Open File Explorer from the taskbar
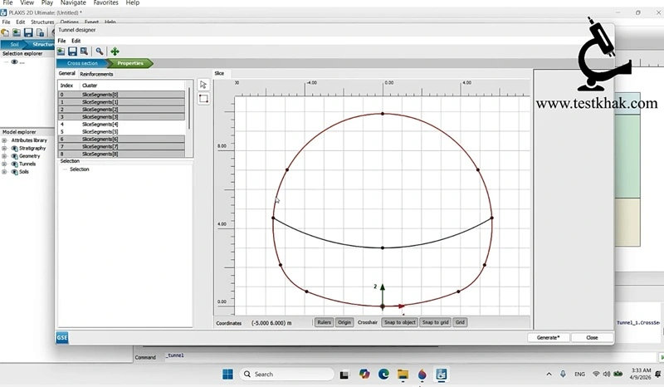 click(x=403, y=375)
